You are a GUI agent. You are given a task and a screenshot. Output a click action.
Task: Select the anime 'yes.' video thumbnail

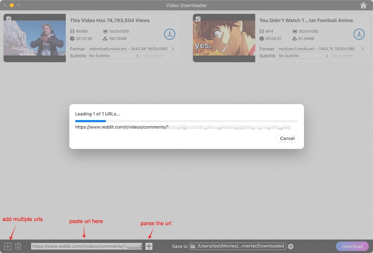[224, 38]
